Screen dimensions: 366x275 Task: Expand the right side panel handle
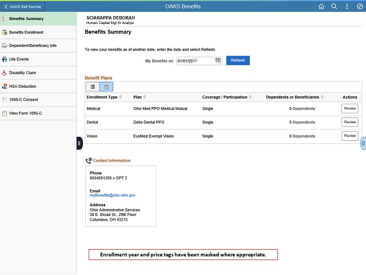tap(363, 143)
